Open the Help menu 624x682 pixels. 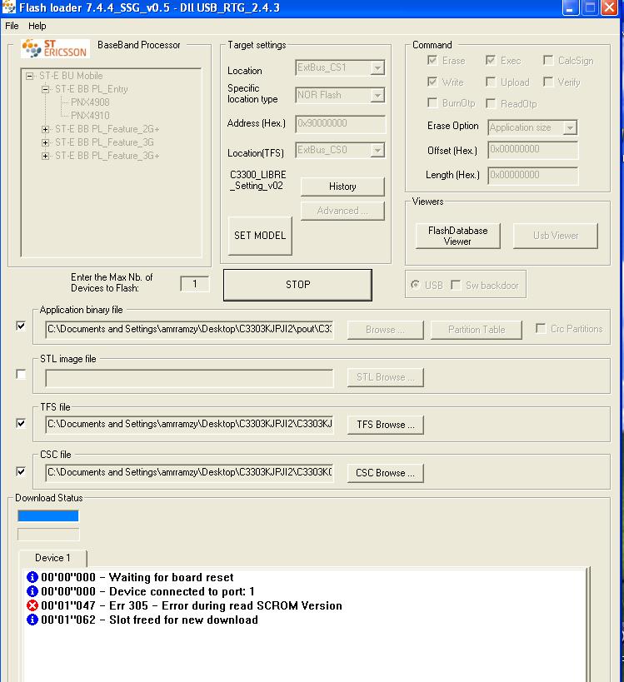37,26
